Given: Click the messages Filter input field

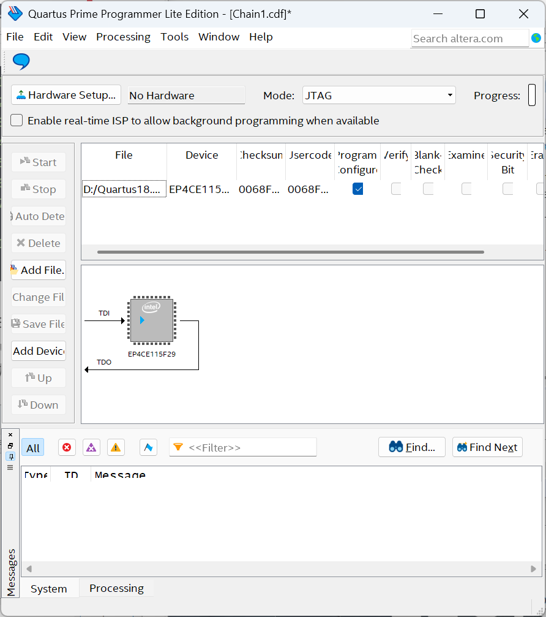Looking at the screenshot, I should pyautogui.click(x=243, y=447).
